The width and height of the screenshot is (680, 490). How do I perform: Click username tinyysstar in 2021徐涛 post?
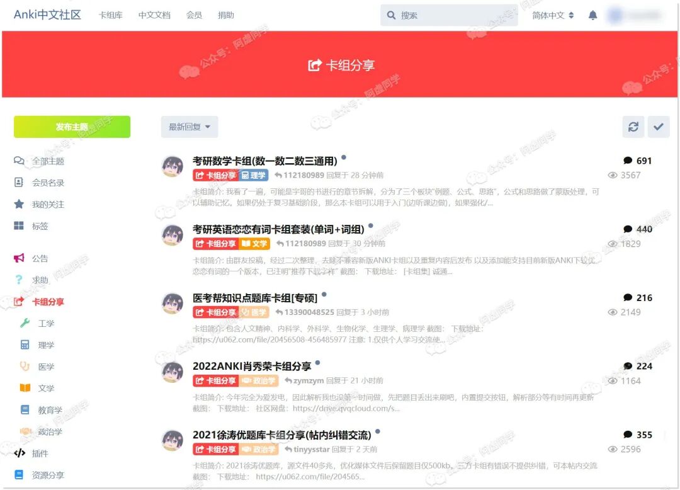[312, 449]
